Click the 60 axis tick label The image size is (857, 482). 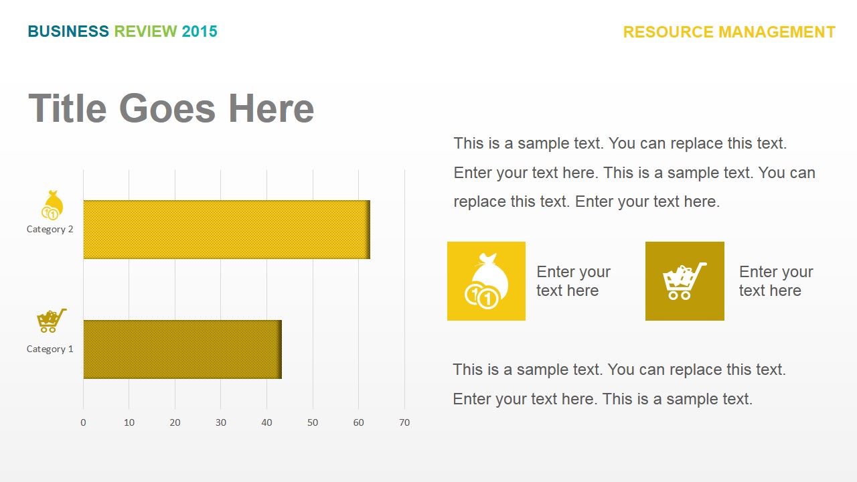click(x=358, y=422)
